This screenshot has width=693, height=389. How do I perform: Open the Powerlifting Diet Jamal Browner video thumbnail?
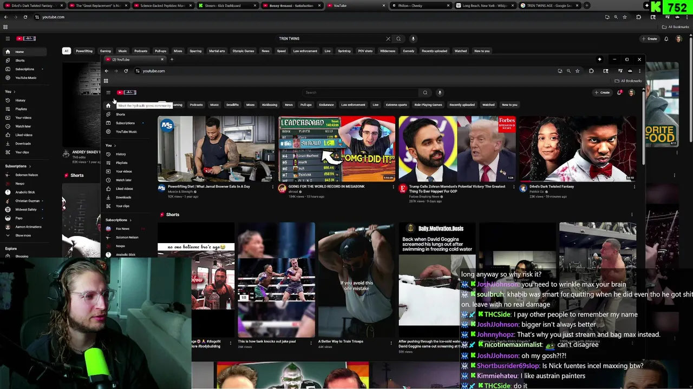216,149
